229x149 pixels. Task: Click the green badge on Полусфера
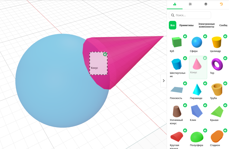click(x=205, y=131)
